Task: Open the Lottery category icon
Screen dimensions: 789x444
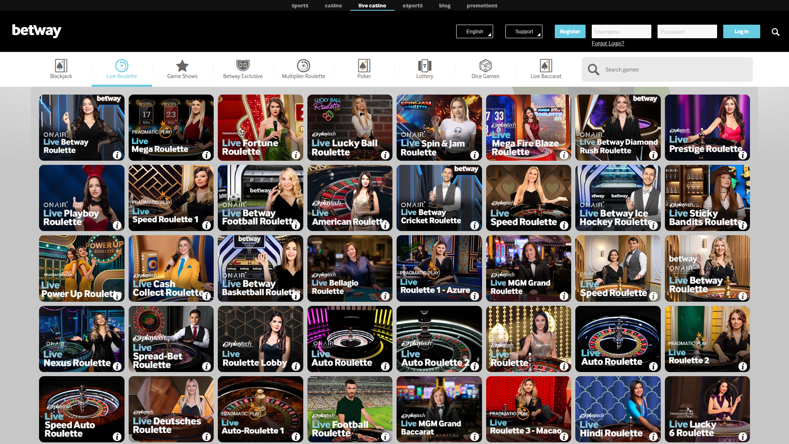Action: tap(424, 66)
